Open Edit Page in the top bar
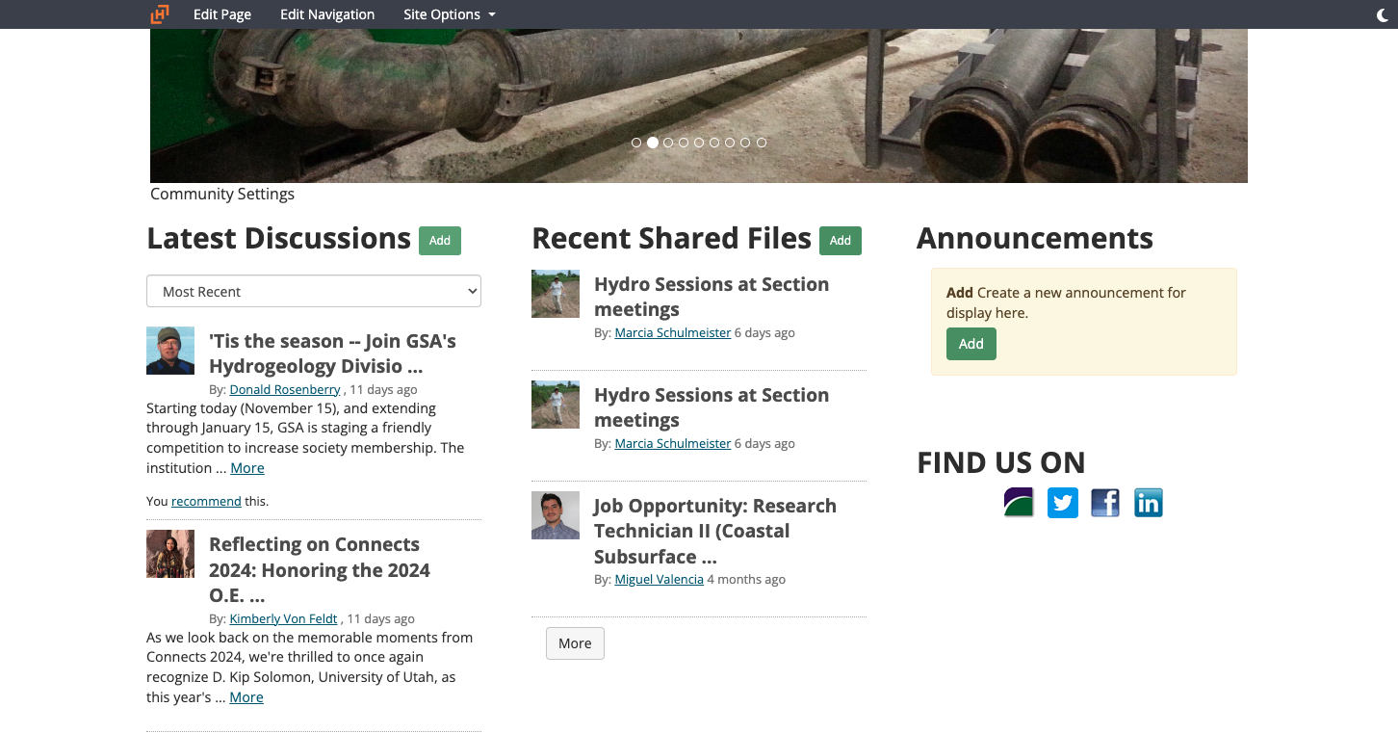Image resolution: width=1398 pixels, height=733 pixels. (x=222, y=14)
